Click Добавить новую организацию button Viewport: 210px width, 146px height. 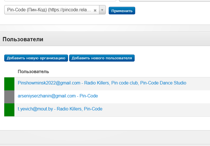tap(36, 58)
